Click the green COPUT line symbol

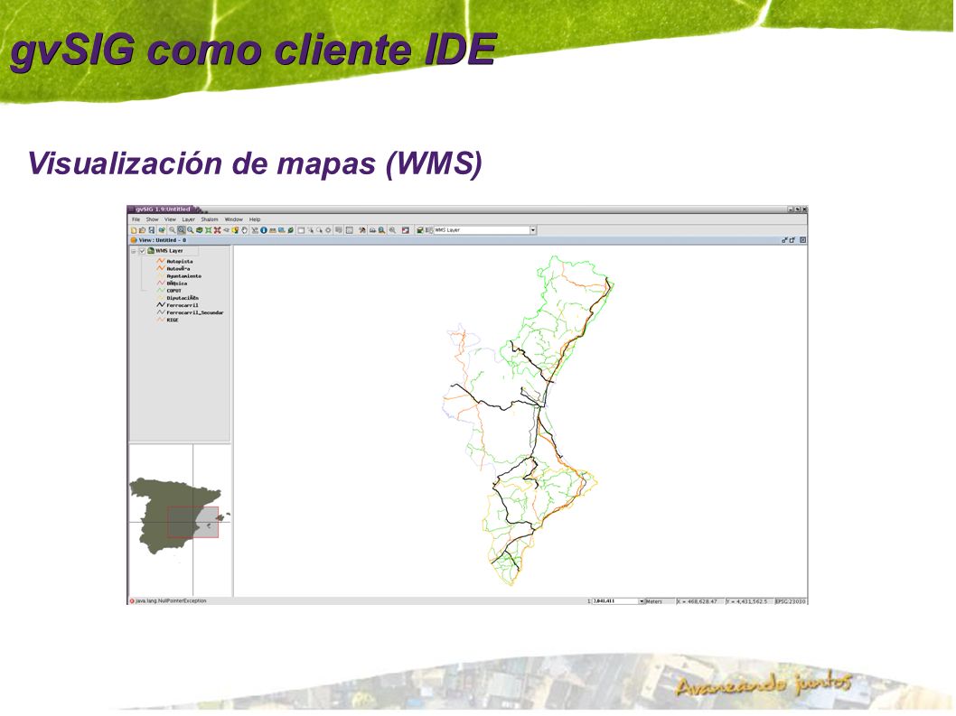point(161,290)
